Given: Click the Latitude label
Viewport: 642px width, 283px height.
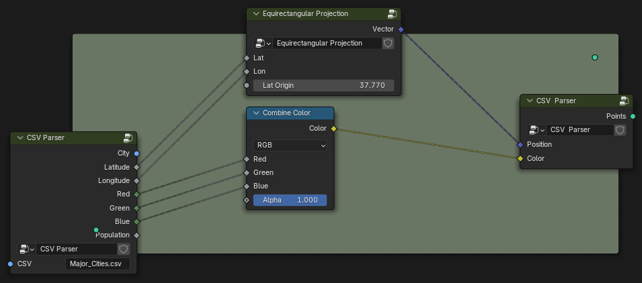Looking at the screenshot, I should pos(117,167).
